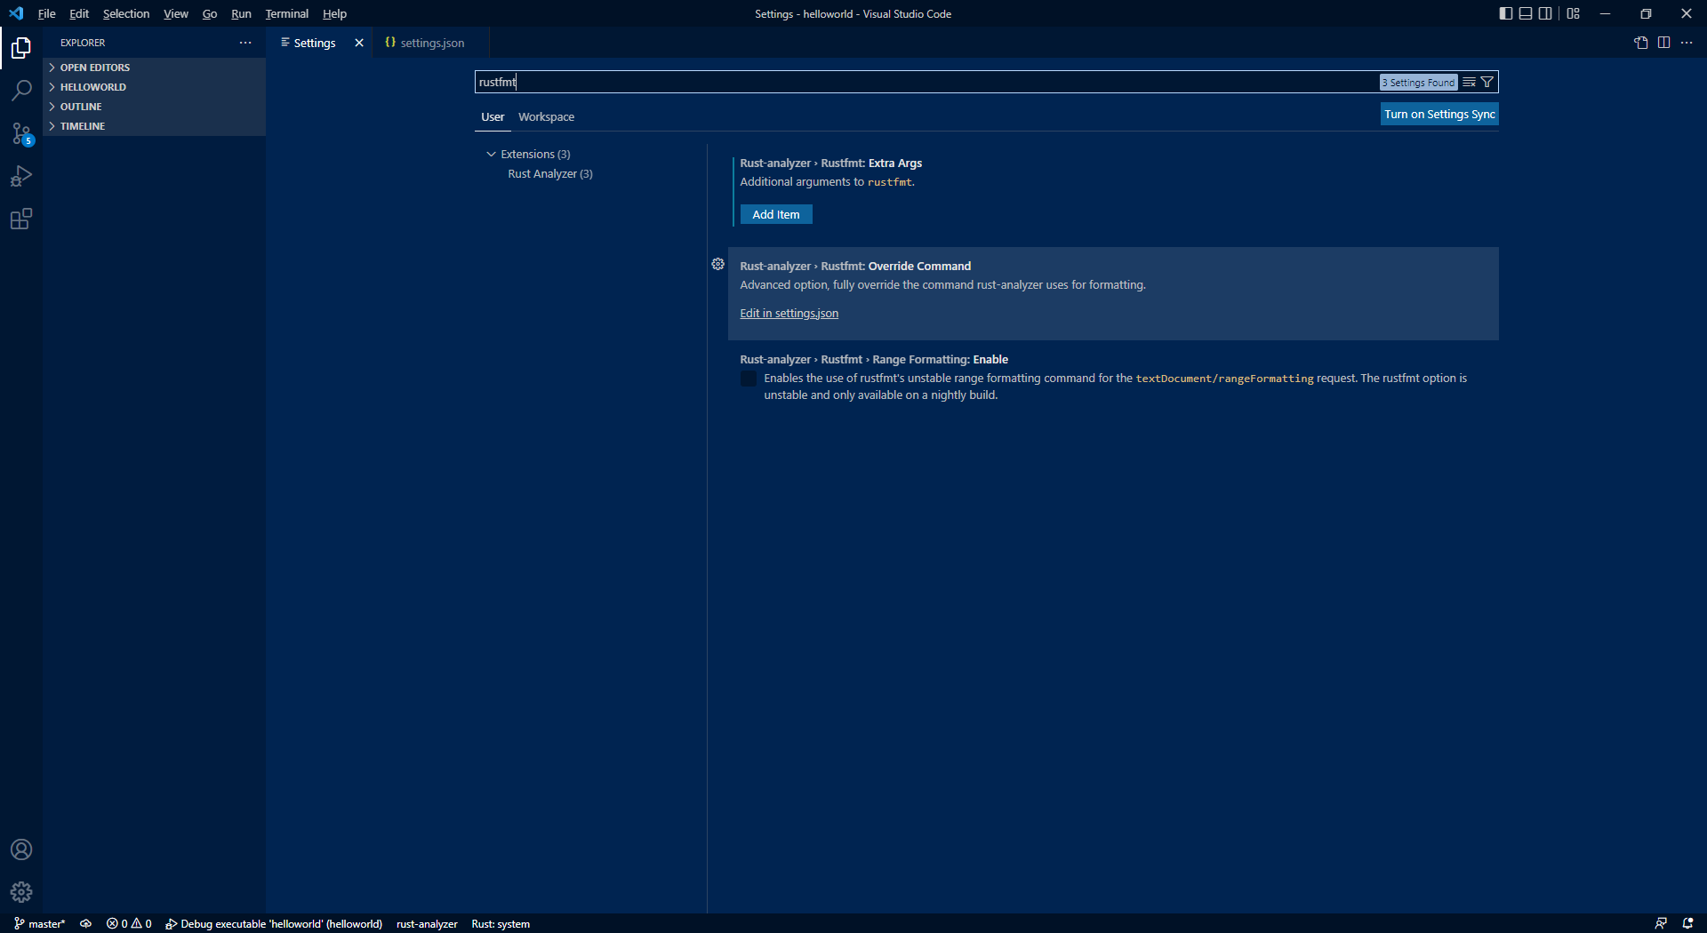Open the Edit menu
The height and width of the screenshot is (933, 1707).
[x=79, y=13]
